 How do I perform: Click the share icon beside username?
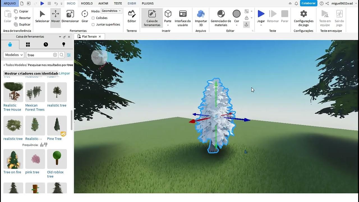(x=327, y=3)
